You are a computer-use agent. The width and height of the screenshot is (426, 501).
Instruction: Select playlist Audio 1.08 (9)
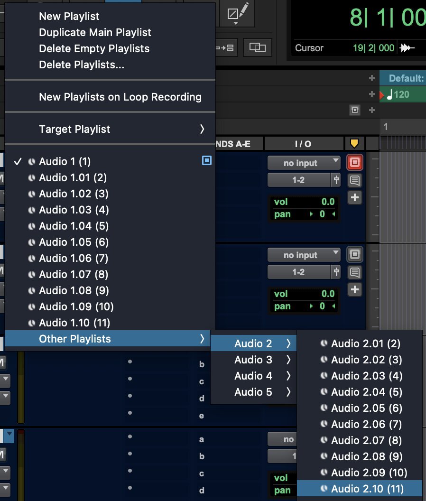(110, 290)
